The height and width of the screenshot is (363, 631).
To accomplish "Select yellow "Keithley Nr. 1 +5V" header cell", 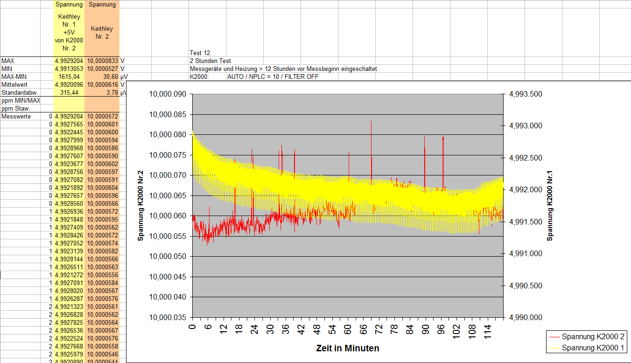I will click(69, 32).
